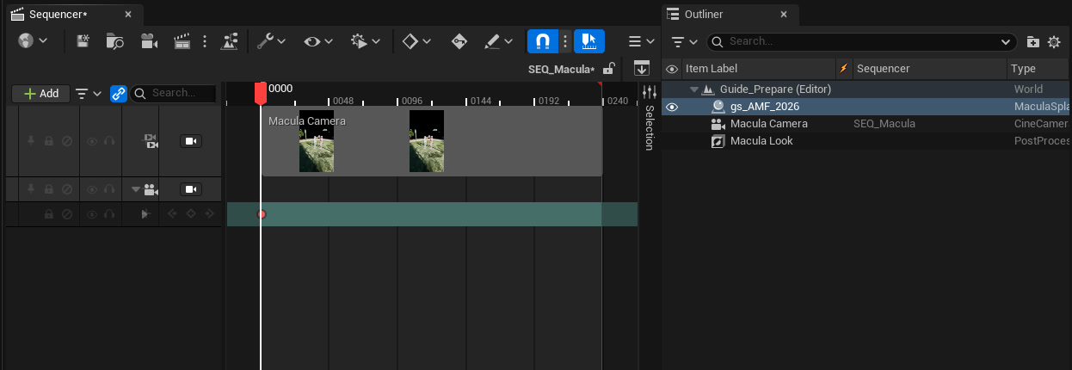
Task: Toggle camera pilot button on Macula Camera track
Action: (191, 189)
